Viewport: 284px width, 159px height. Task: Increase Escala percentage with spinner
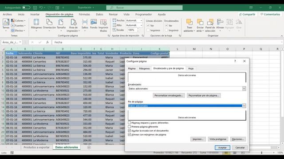tap(138, 29)
